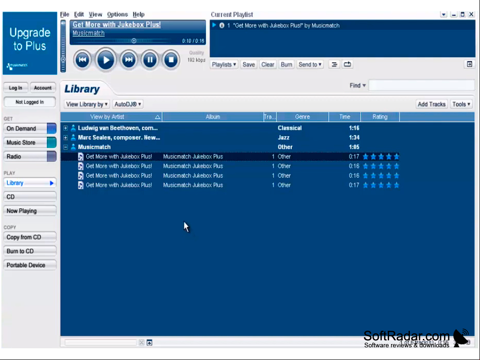The image size is (480, 360).
Task: Click the Not Logged In status button
Action: [30, 102]
